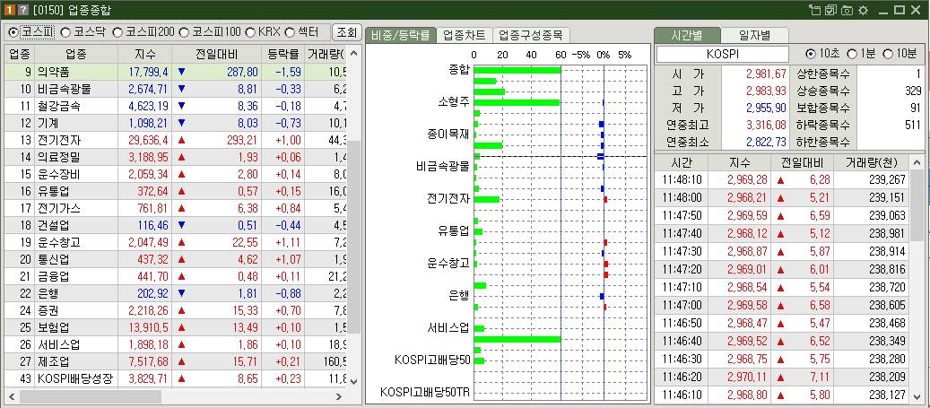
Task: Switch to the 시간별 tab
Action: click(688, 35)
